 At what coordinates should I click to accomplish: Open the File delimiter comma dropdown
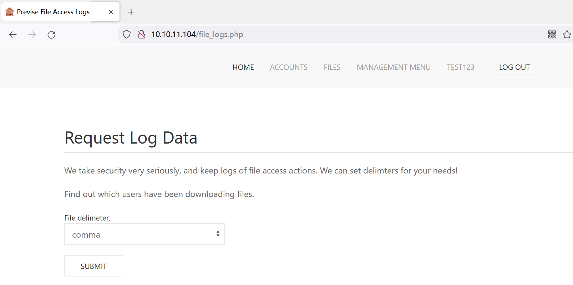click(x=144, y=234)
